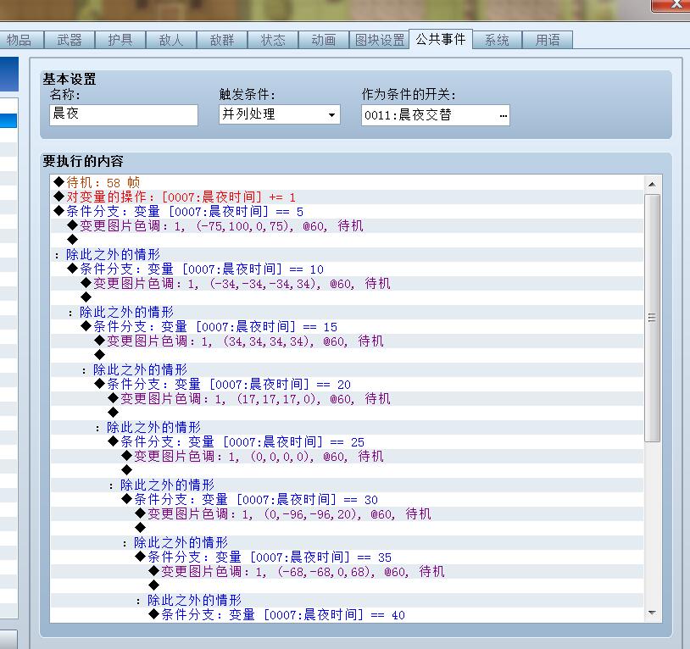Click scroll up arrow of command list
The height and width of the screenshot is (649, 690).
652,184
